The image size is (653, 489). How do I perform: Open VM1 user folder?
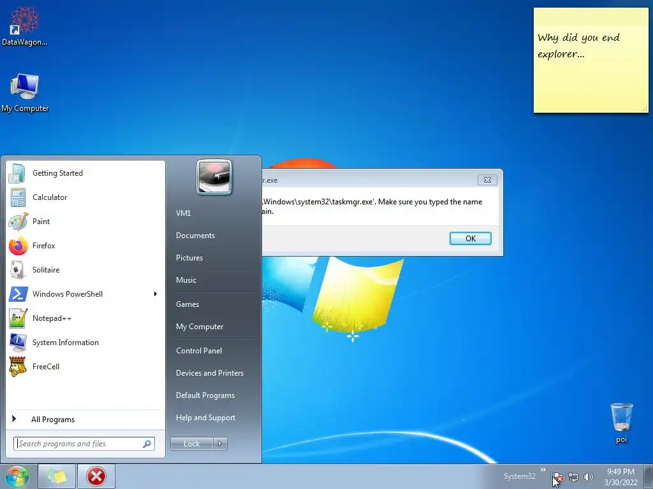tap(183, 213)
